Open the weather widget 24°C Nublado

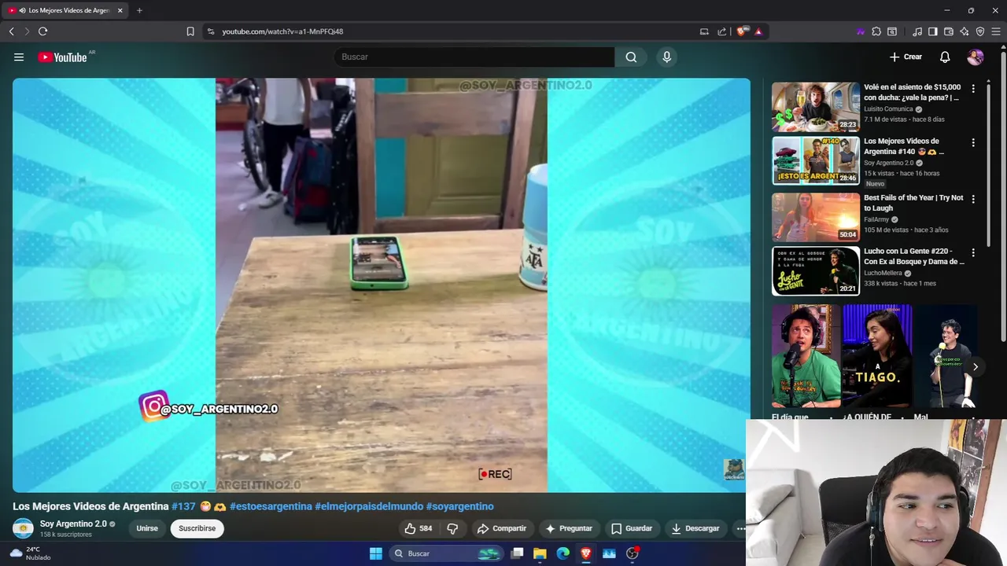[x=30, y=553]
